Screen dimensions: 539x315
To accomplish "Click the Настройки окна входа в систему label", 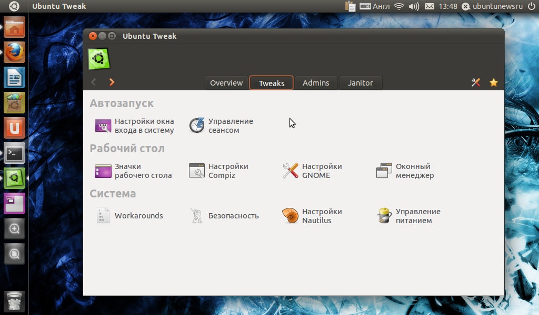I will (144, 126).
